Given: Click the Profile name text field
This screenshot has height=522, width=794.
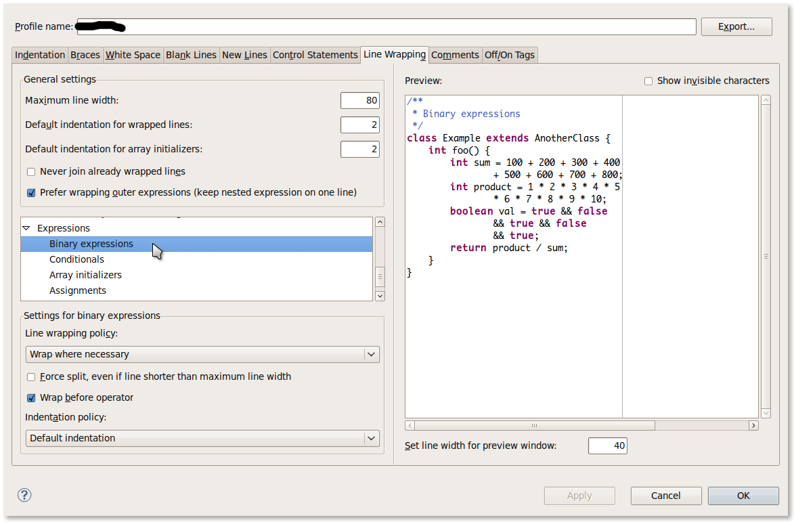Looking at the screenshot, I should tap(387, 27).
